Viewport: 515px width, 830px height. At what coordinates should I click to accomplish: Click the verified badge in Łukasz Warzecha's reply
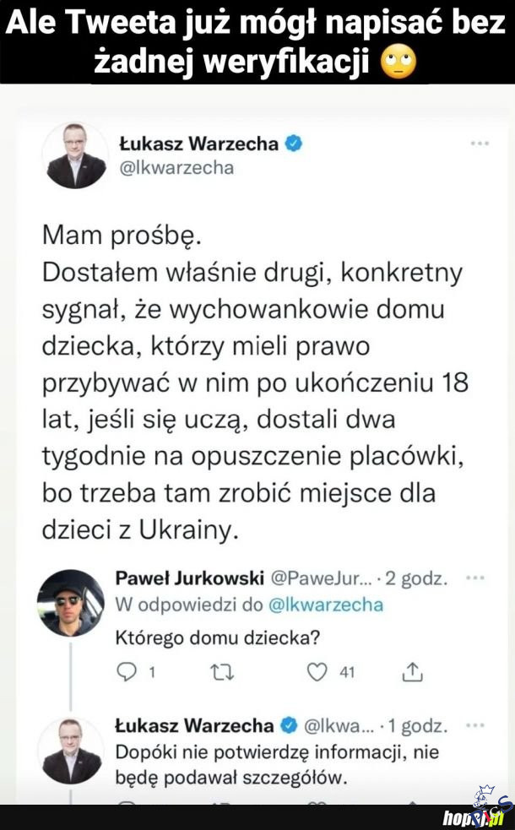288,726
